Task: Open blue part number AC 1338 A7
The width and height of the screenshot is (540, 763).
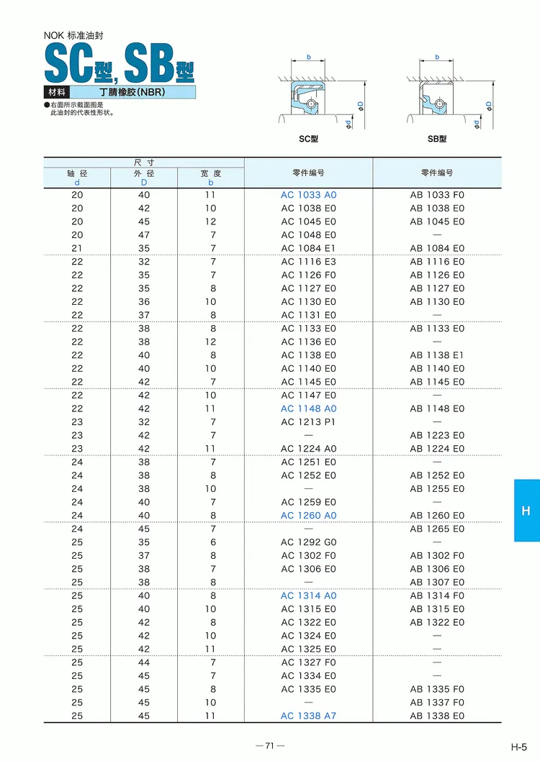Action: [x=308, y=716]
